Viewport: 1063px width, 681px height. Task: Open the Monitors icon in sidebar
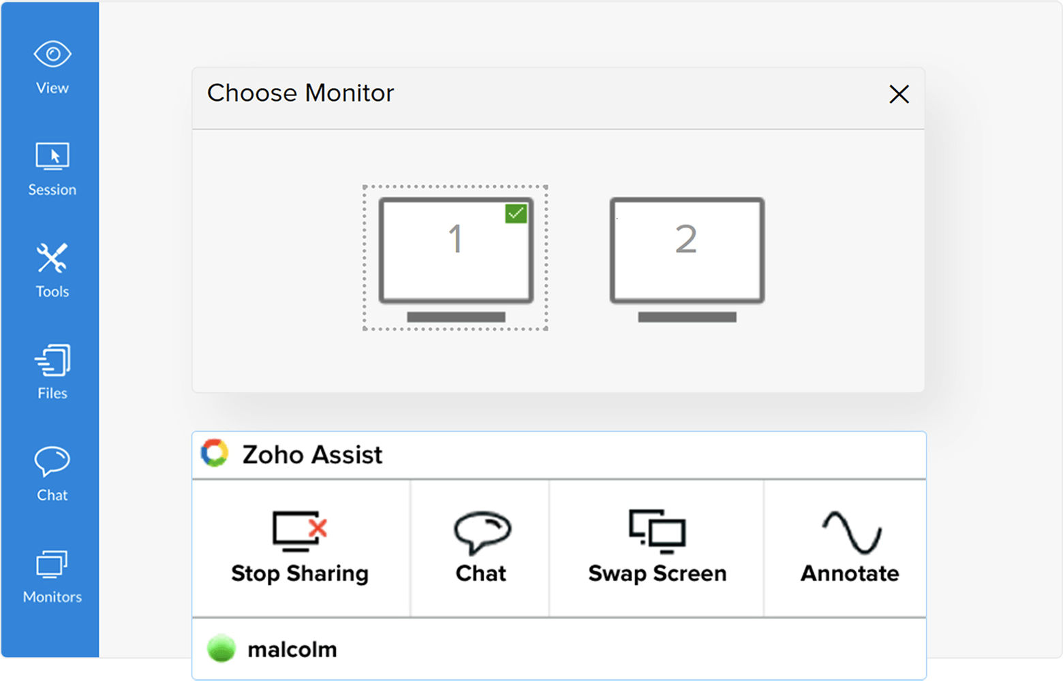[x=52, y=564]
